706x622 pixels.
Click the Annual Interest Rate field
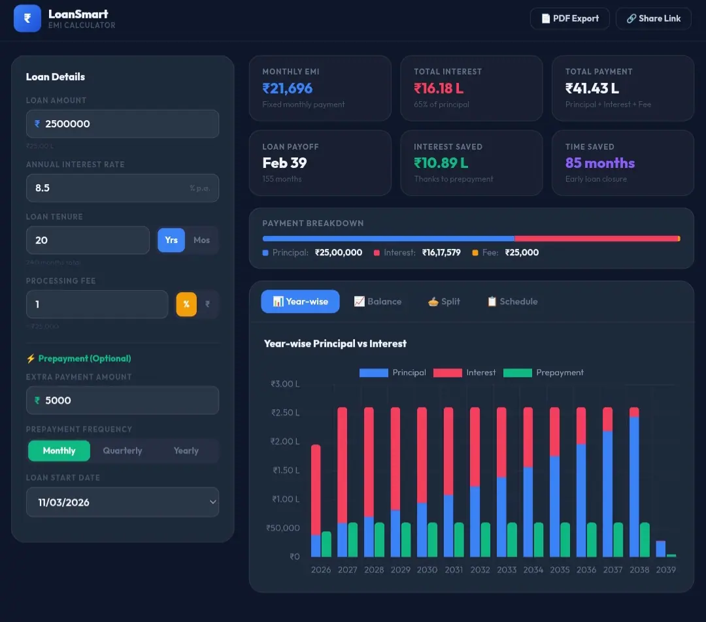point(122,188)
